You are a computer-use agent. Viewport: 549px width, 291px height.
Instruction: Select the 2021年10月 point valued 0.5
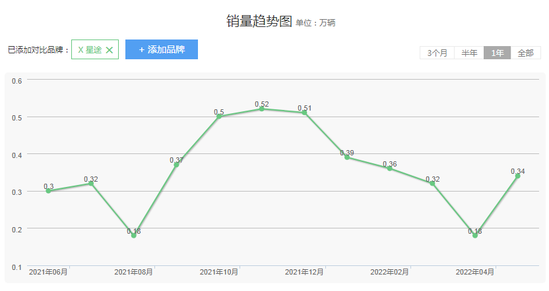coord(219,117)
